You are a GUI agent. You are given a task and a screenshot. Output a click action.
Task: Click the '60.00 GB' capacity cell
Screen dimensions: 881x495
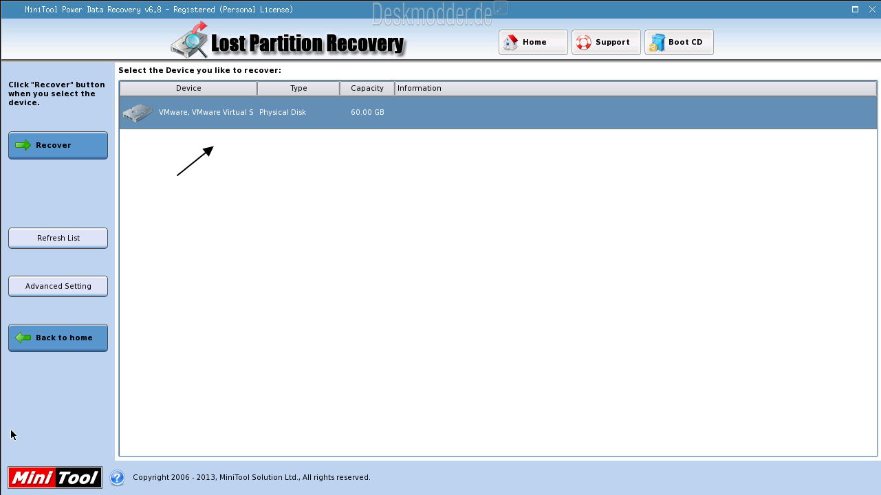tap(367, 112)
